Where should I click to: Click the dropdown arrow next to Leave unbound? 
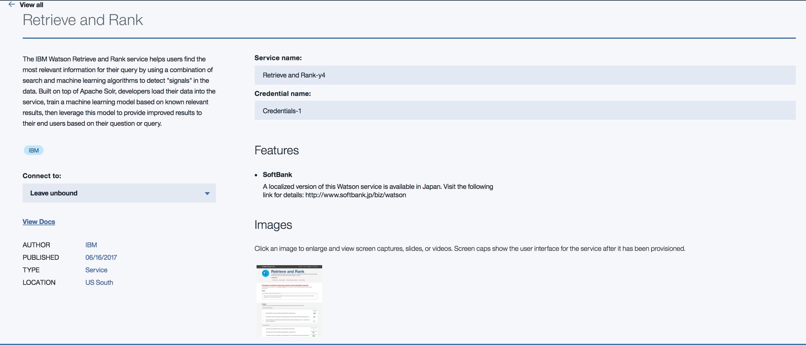(207, 193)
